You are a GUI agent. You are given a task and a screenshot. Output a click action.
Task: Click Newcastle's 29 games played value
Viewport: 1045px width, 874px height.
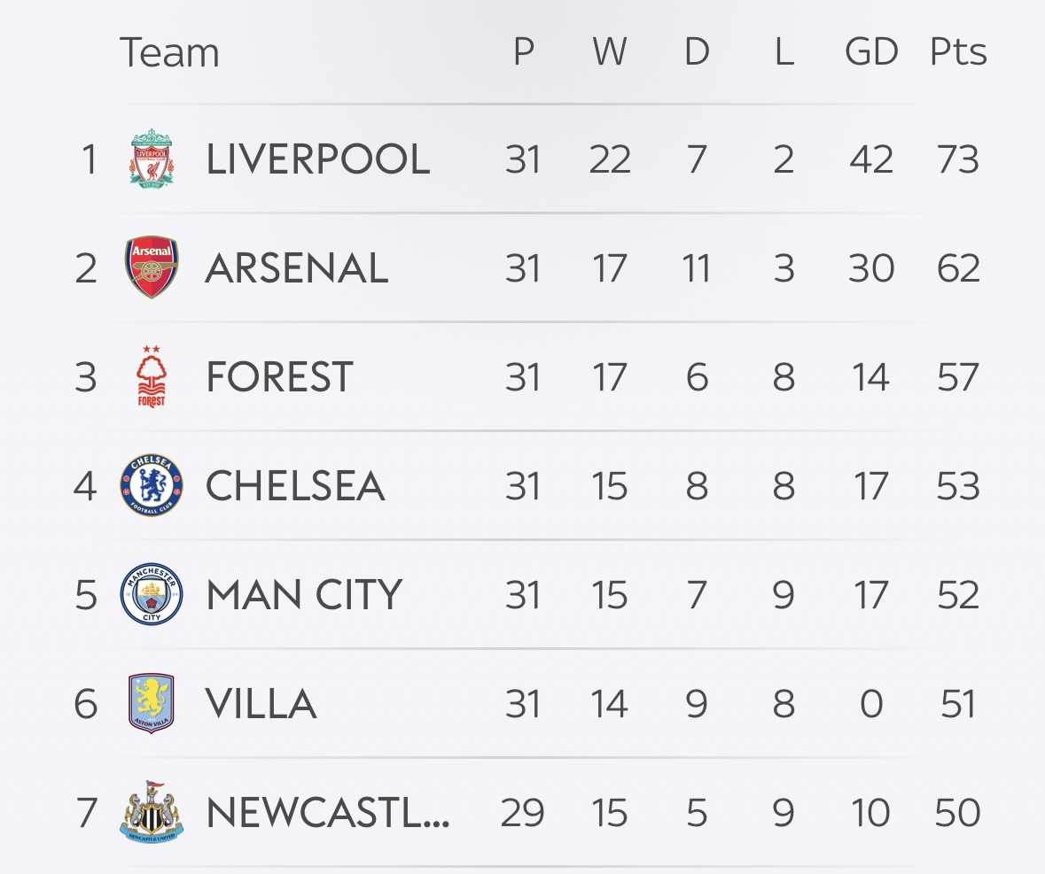click(x=523, y=813)
